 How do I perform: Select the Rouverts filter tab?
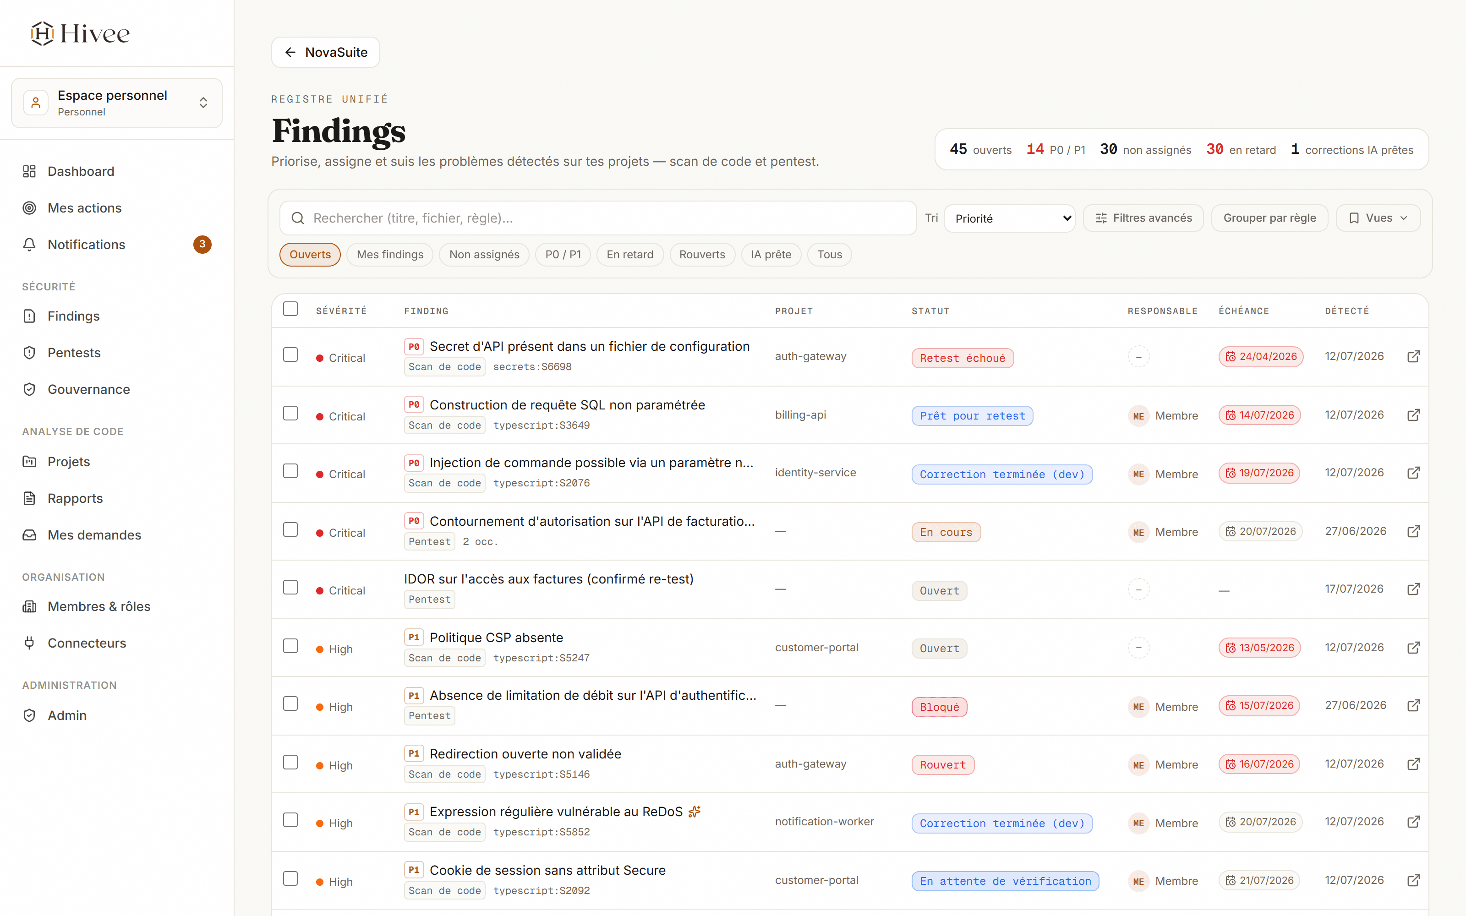pos(702,255)
